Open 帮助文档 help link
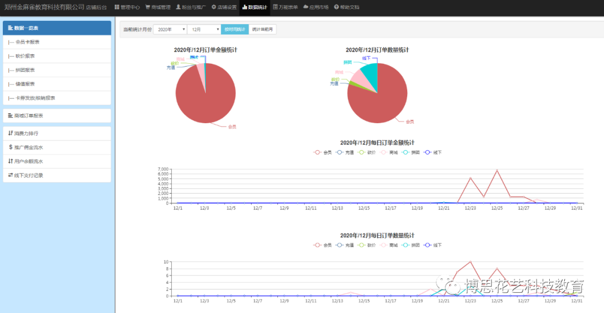 347,7
